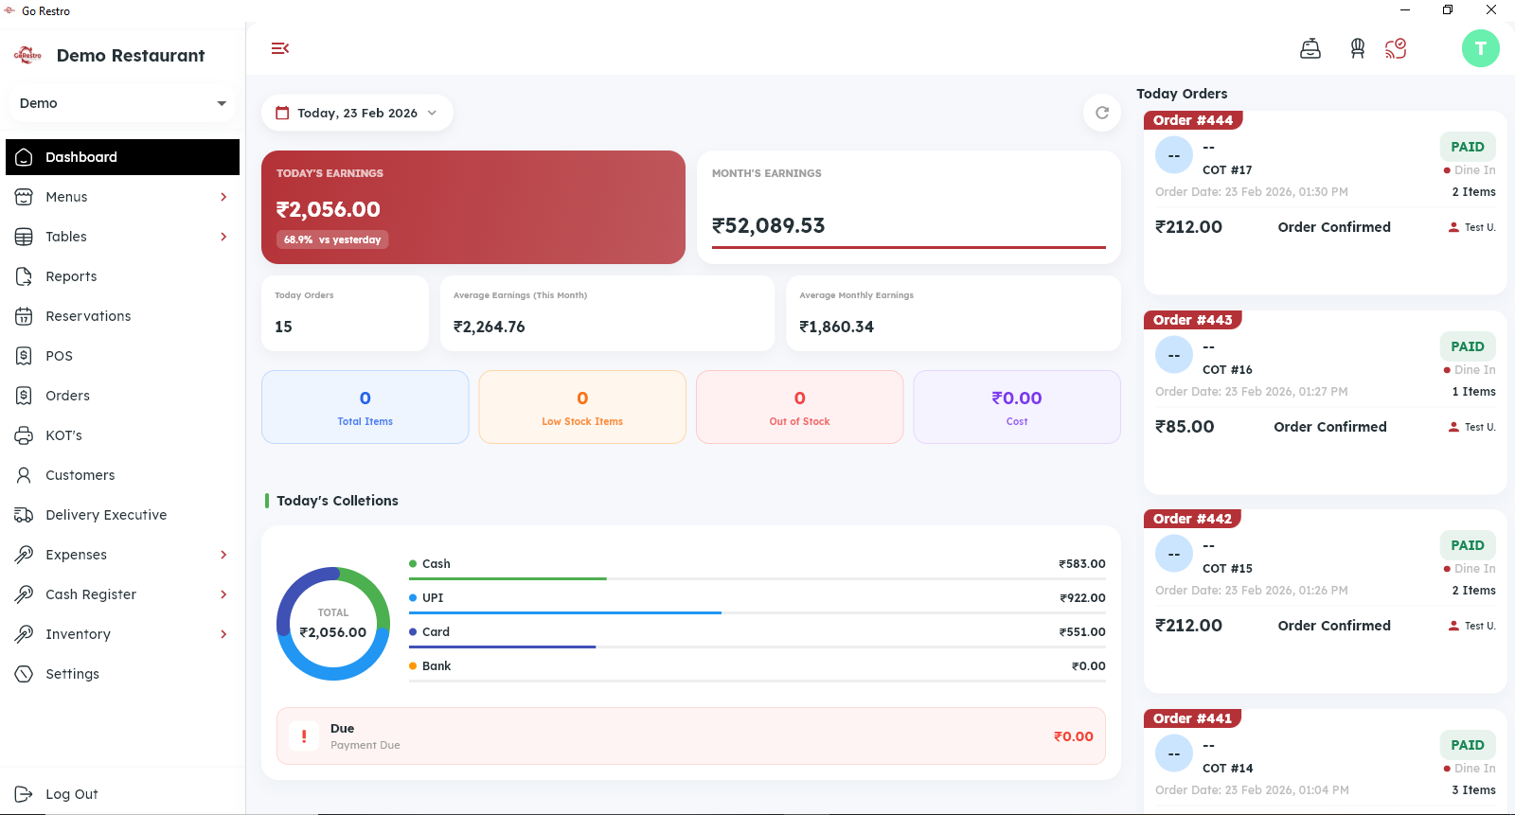Open Order #443 card header
Viewport: 1515px width, 815px height.
[x=1193, y=320]
